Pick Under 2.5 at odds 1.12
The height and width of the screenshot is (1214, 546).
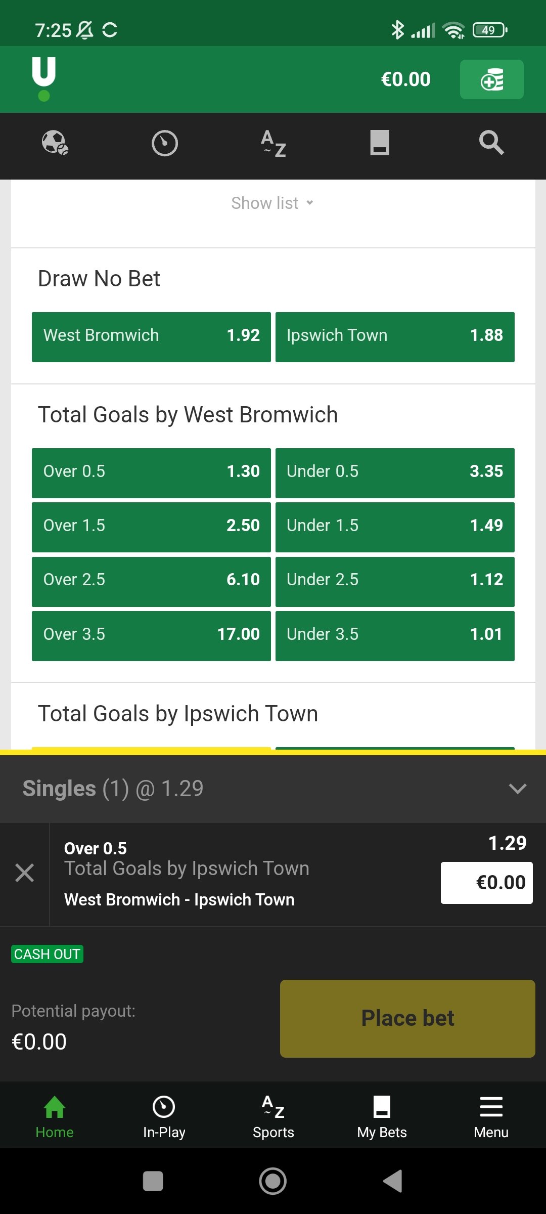395,581
